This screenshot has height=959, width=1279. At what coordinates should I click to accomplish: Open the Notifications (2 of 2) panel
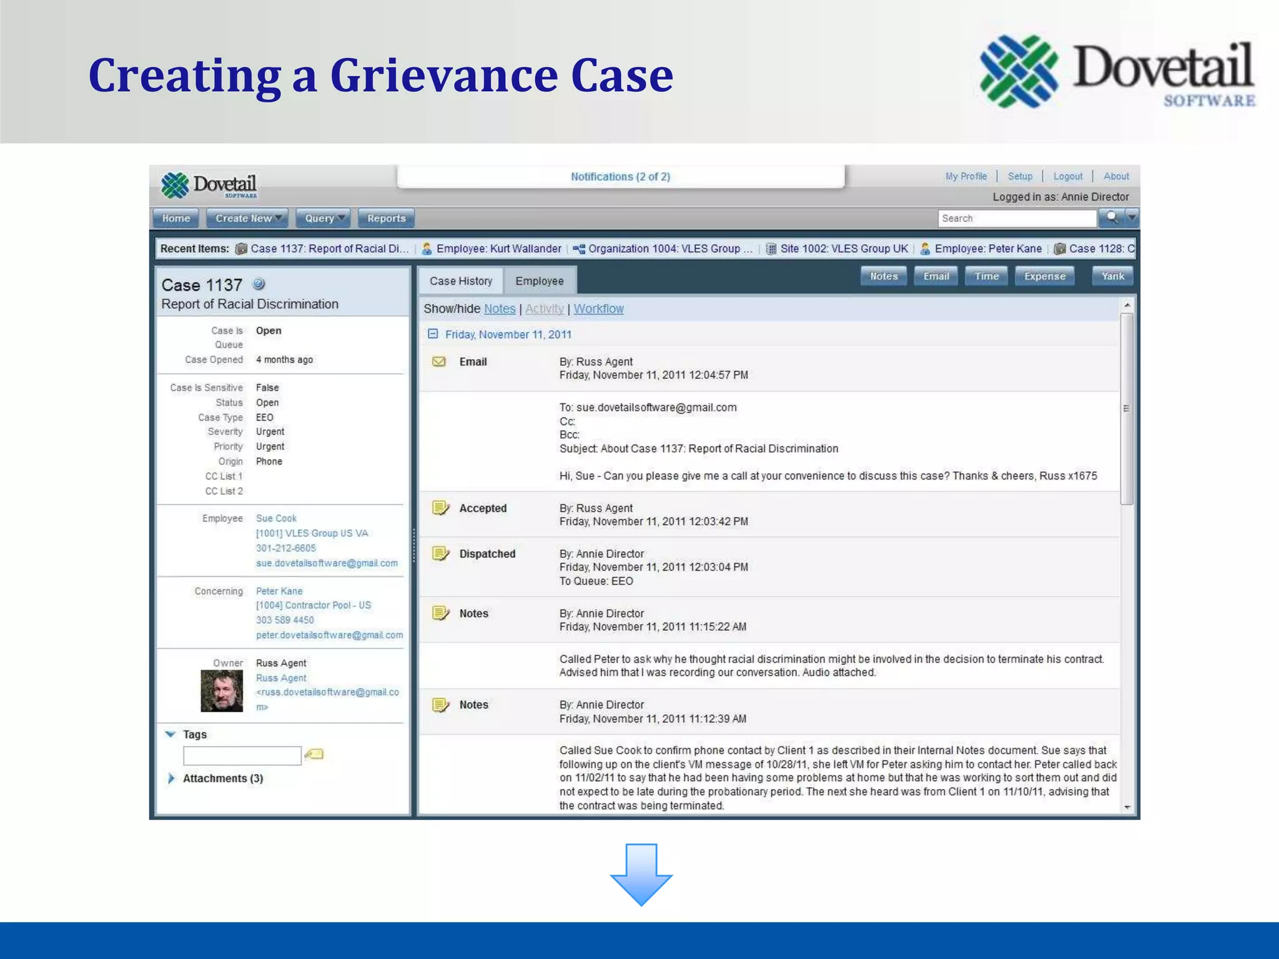[621, 177]
